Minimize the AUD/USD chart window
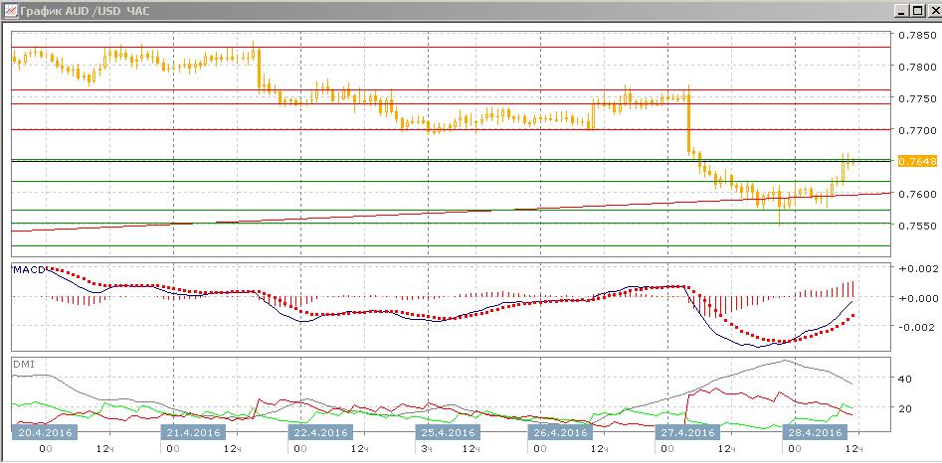The image size is (942, 463). 901,11
